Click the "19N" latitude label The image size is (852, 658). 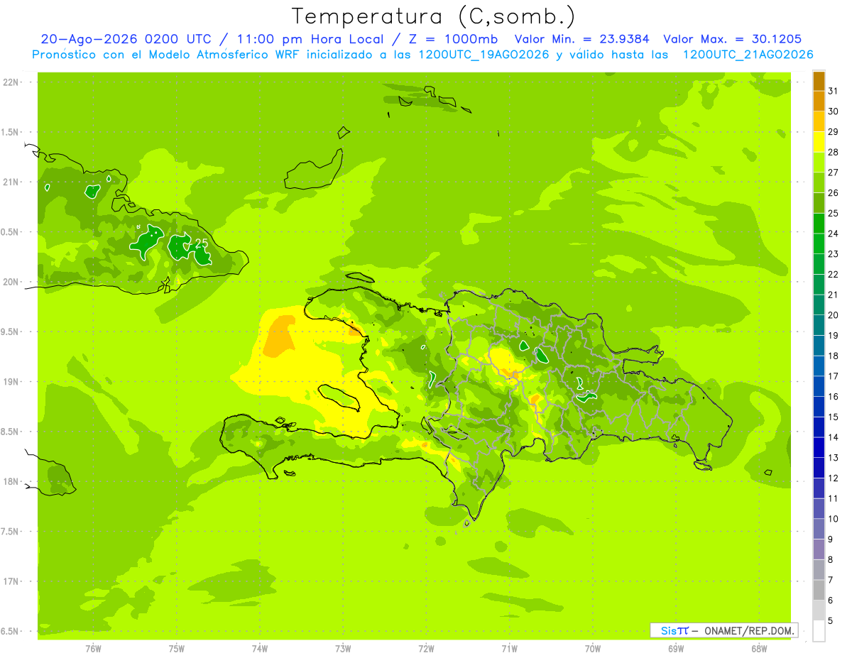point(11,382)
